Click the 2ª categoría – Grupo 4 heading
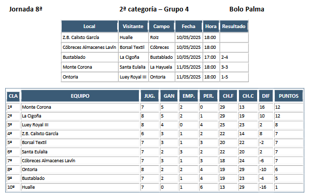Image resolution: width=310 pixels, height=196 pixels. point(154,9)
